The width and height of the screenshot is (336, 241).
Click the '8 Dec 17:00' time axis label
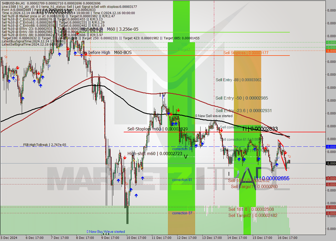coord(85,238)
